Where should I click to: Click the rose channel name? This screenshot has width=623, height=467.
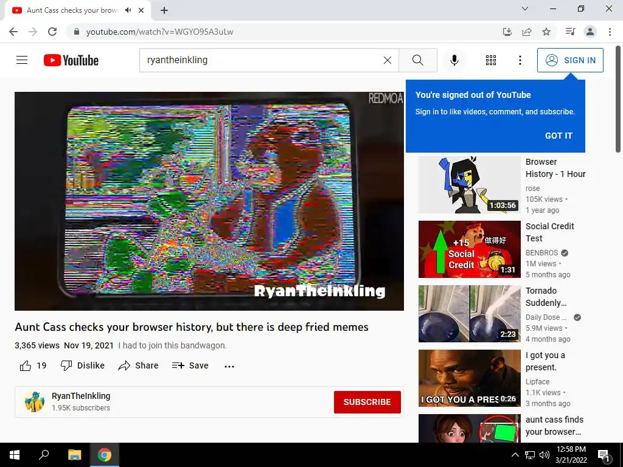533,189
